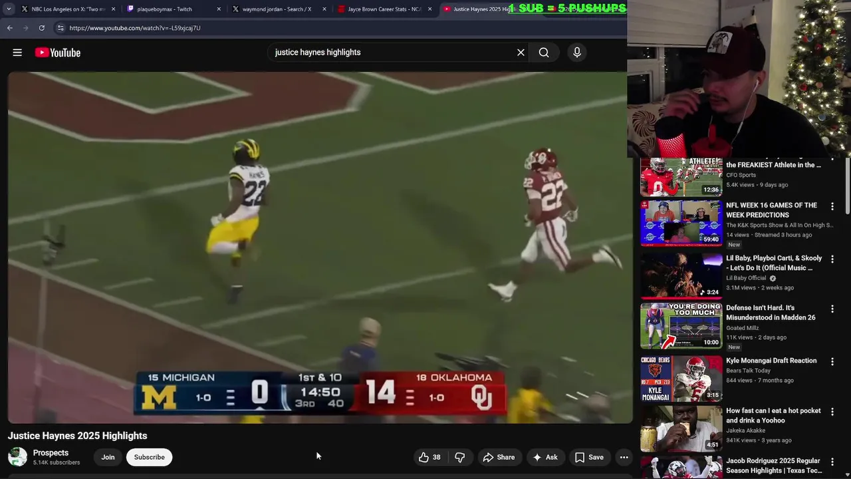The width and height of the screenshot is (851, 479).
Task: Open the Jakeka Akakke channel name
Action: (x=746, y=430)
